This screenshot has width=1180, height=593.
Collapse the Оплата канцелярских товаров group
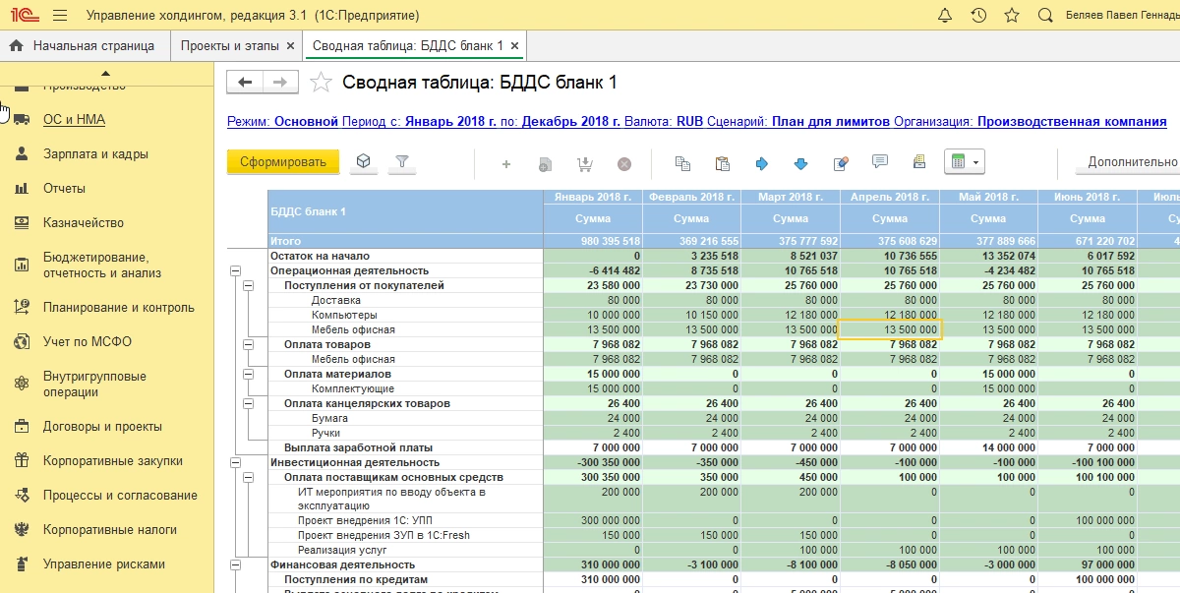pos(248,403)
